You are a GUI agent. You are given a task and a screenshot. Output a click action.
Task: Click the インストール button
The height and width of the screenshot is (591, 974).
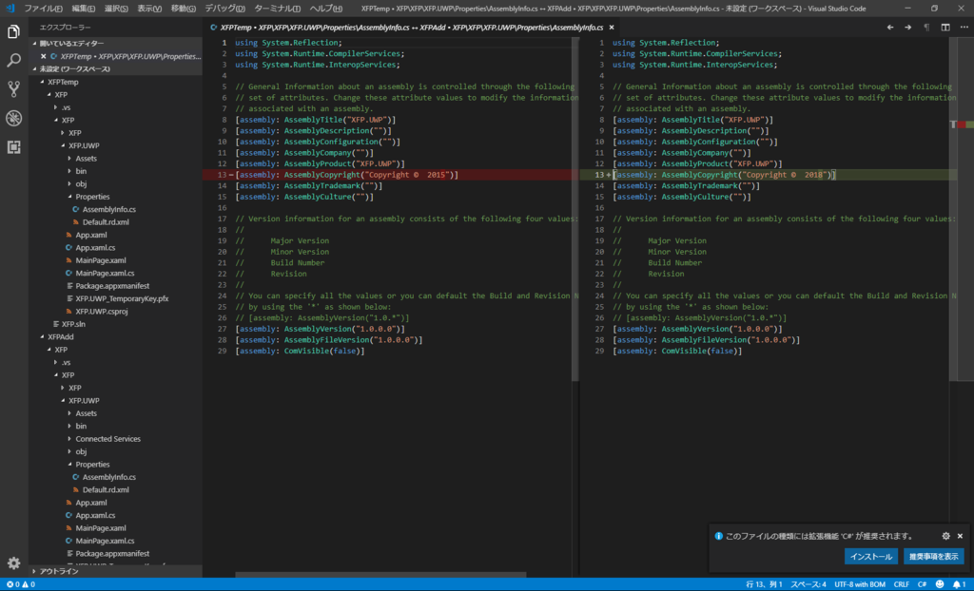(870, 556)
